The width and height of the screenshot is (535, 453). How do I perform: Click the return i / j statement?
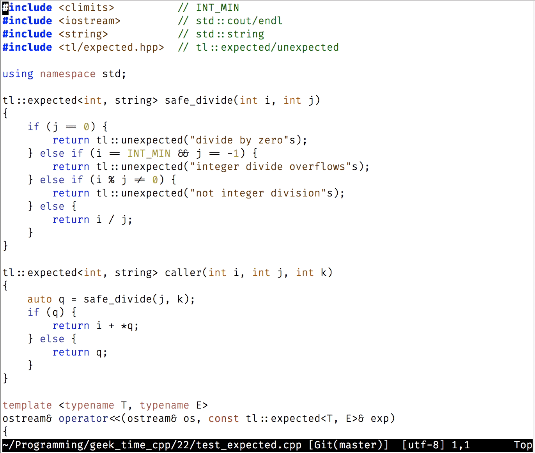pyautogui.click(x=92, y=219)
